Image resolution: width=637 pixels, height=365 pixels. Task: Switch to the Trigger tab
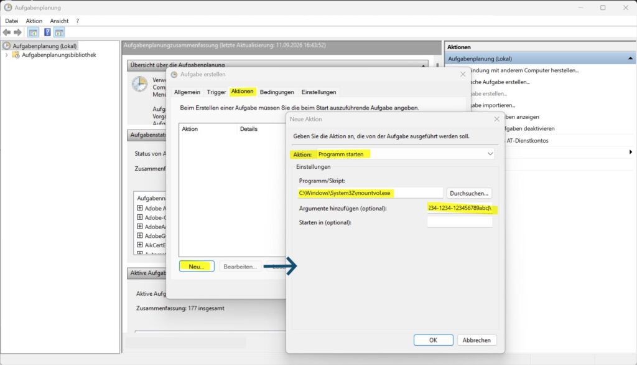click(x=216, y=92)
